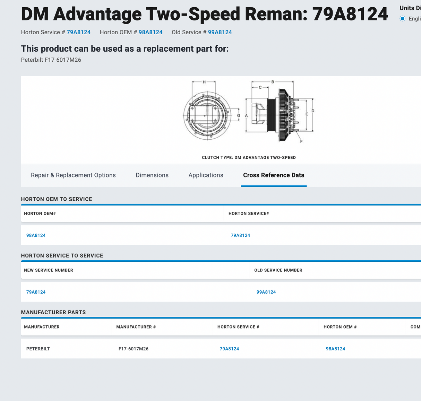The image size is (421, 401).
Task: Click HORTON OEM # header in Manufacturer Parts
Action: coord(340,327)
